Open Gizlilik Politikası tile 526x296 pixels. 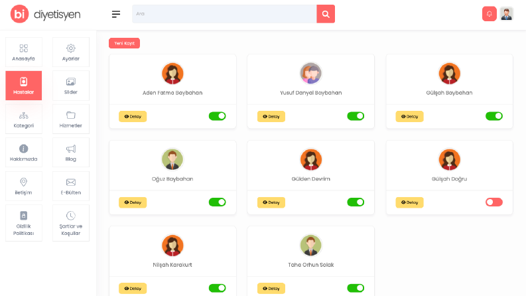pyautogui.click(x=23, y=223)
